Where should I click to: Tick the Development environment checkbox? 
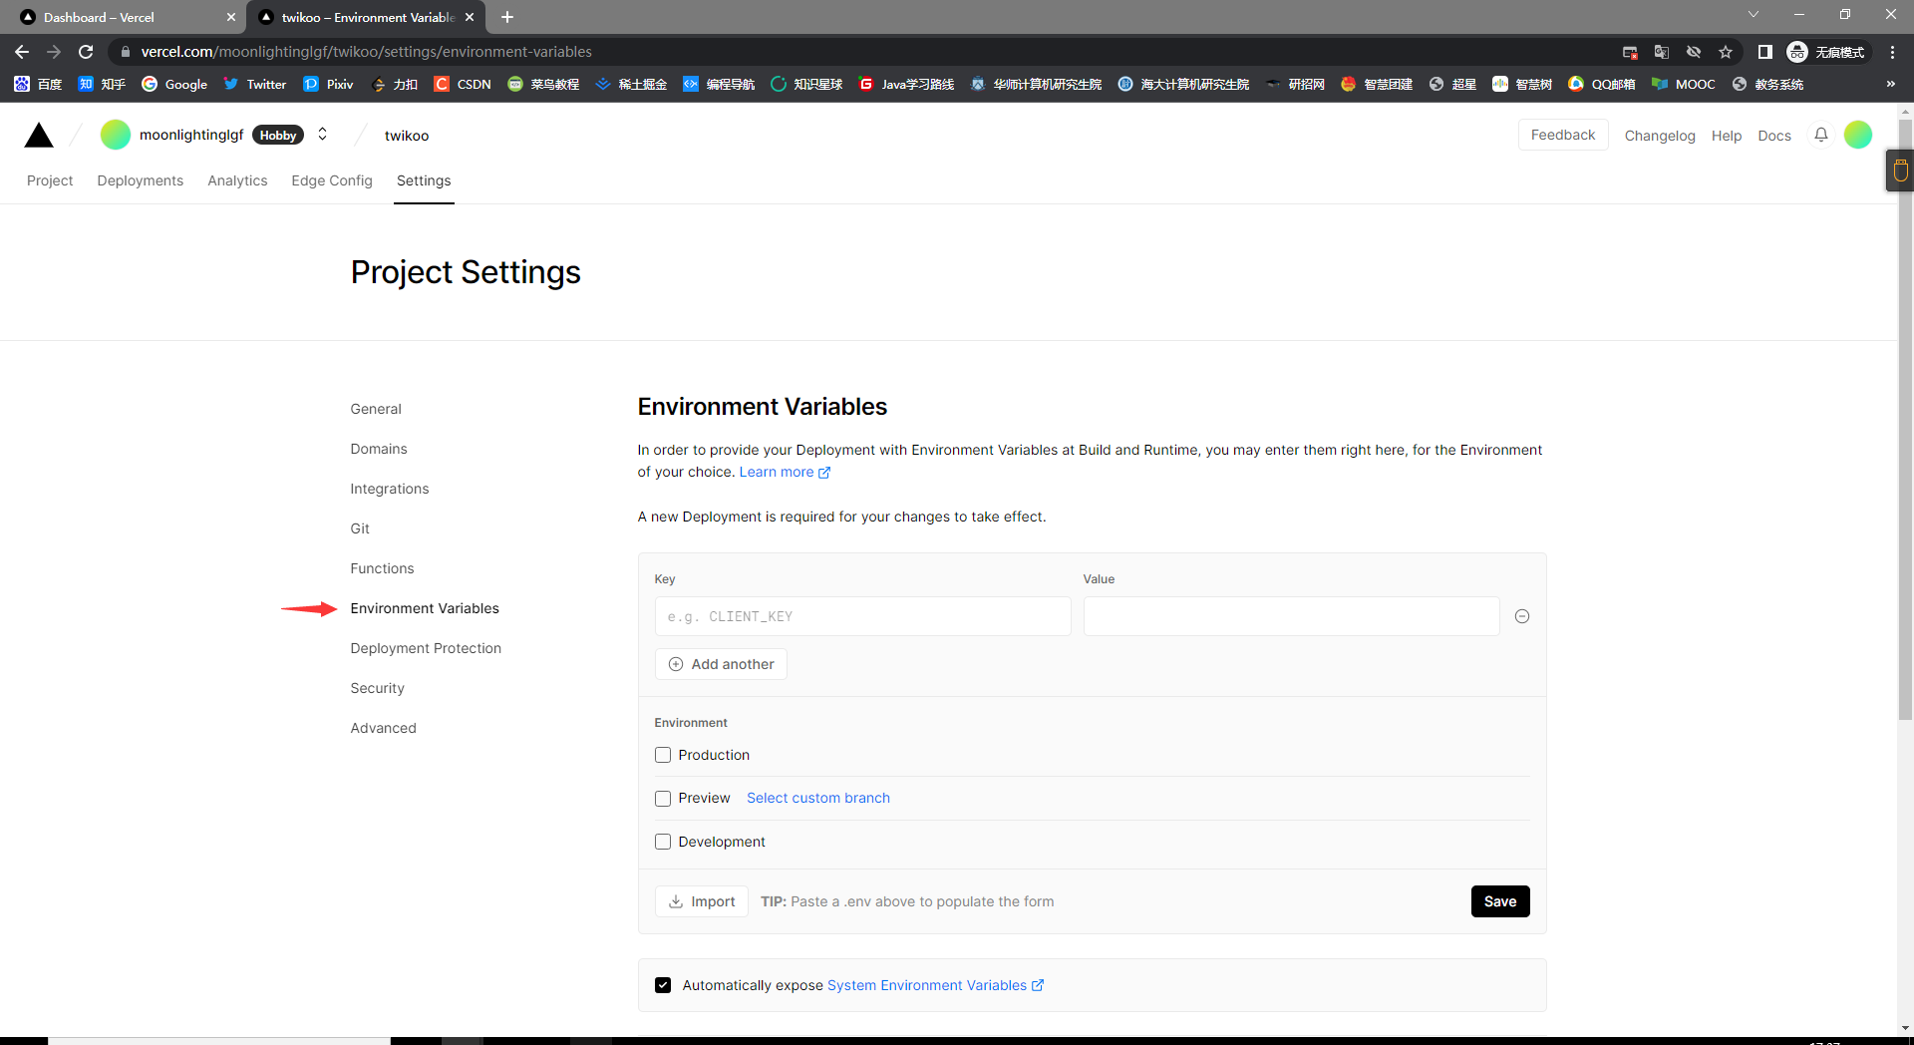(663, 842)
